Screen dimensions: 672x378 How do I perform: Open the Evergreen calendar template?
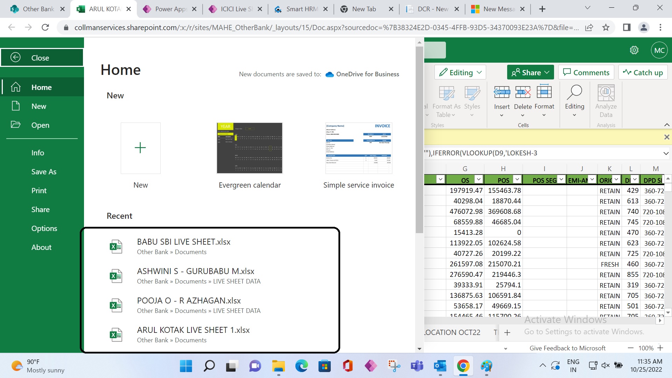point(250,148)
